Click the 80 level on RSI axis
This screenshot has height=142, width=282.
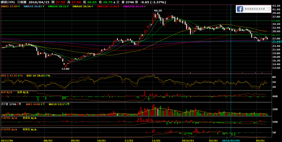click(x=274, y=77)
